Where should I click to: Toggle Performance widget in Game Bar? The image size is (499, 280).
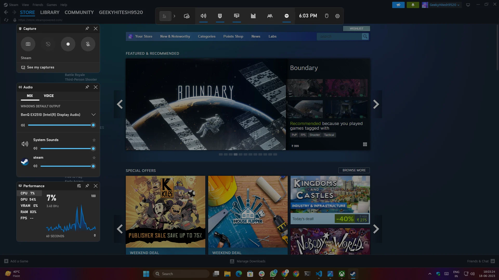point(237,16)
